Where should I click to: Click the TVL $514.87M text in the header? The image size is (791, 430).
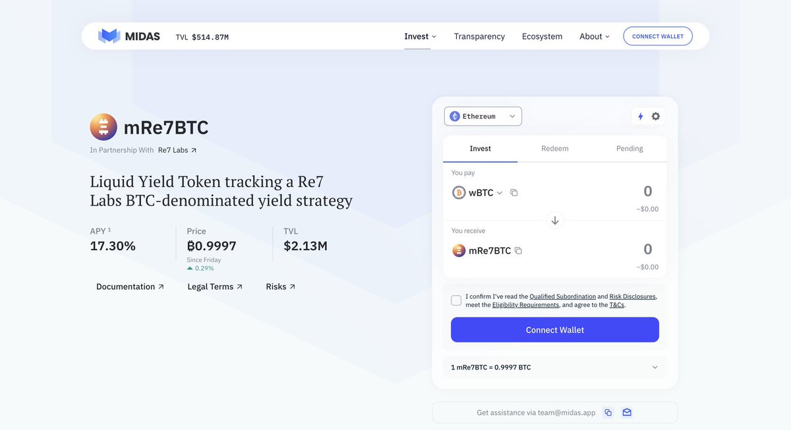pos(202,37)
